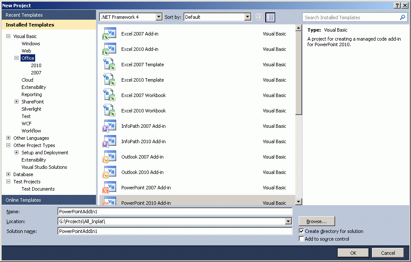Collapse the Other Project Types node
Image resolution: width=411 pixels, height=262 pixels.
pyautogui.click(x=9, y=145)
